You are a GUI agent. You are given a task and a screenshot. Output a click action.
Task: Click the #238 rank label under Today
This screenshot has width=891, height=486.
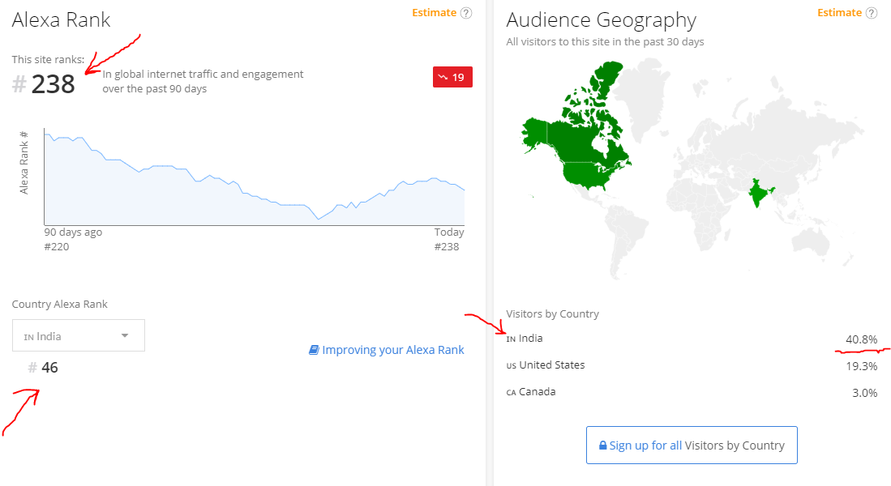[447, 246]
